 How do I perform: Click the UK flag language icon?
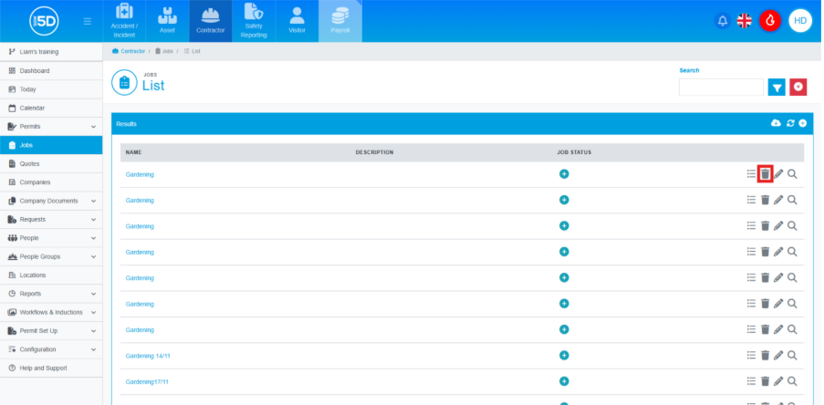[x=745, y=21]
